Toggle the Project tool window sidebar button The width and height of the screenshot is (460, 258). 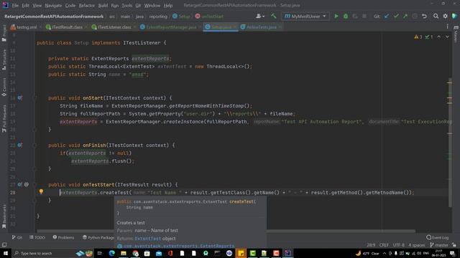4,34
